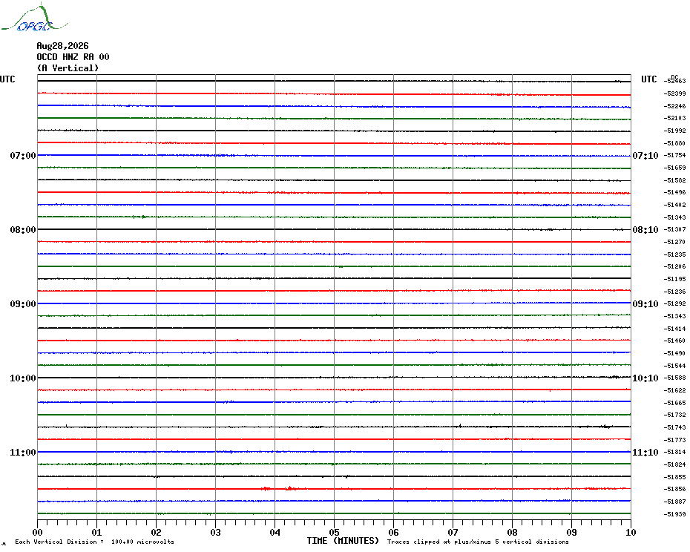Click the 07:10 time label
Image resolution: width=690 pixels, height=552 pixels.
click(x=645, y=155)
